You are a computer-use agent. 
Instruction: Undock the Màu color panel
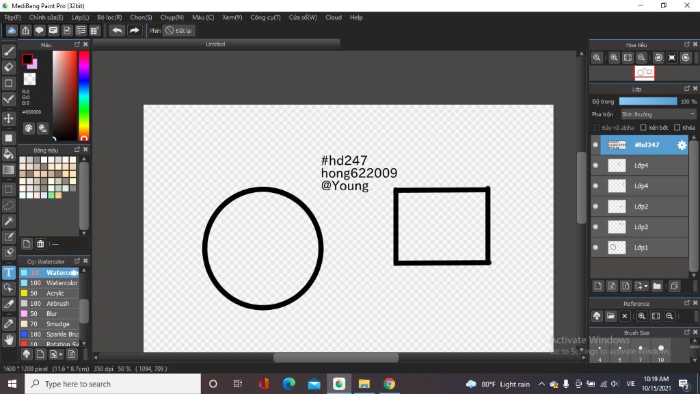[77, 44]
